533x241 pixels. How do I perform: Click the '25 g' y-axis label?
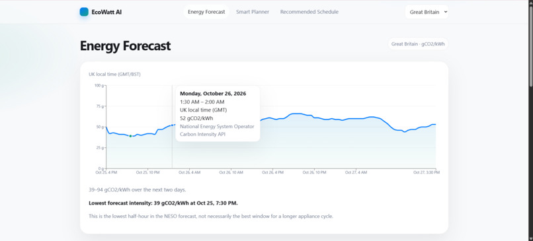(100, 148)
